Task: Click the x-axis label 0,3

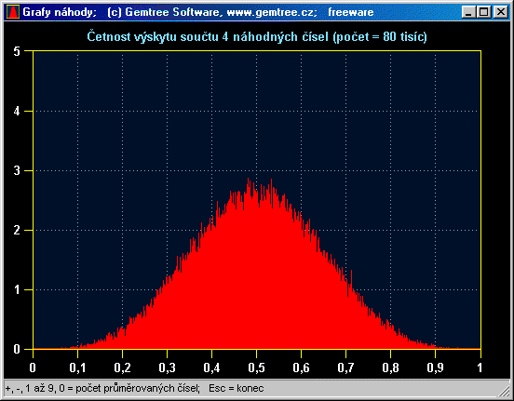Action: click(168, 368)
